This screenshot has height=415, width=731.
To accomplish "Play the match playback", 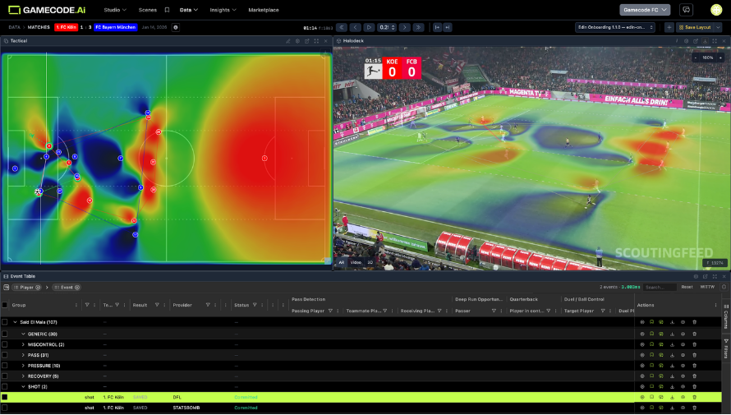I will tap(369, 27).
